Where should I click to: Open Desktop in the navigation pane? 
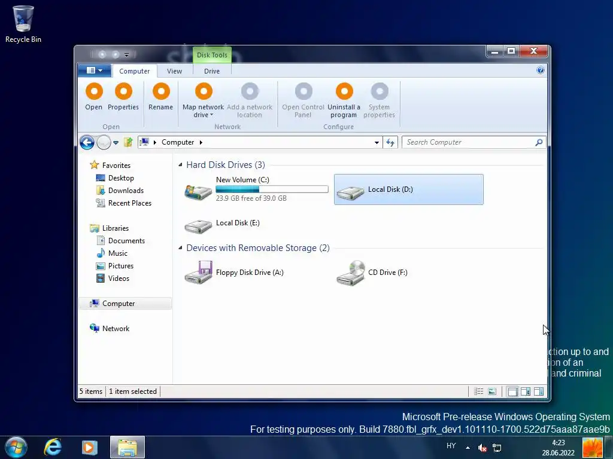tap(121, 178)
